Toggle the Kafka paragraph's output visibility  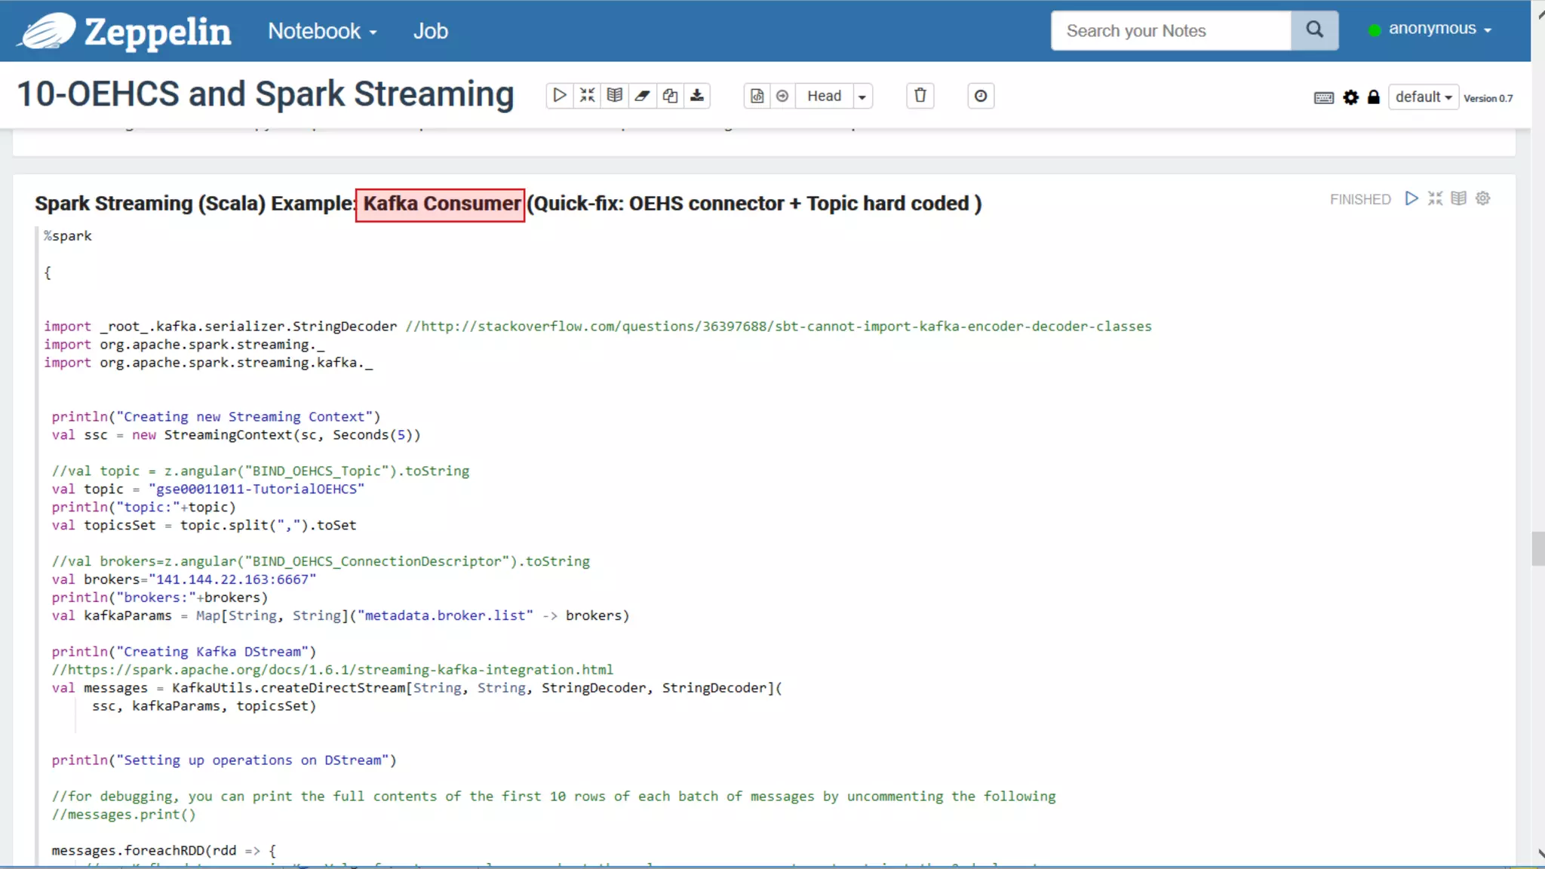pos(1459,198)
